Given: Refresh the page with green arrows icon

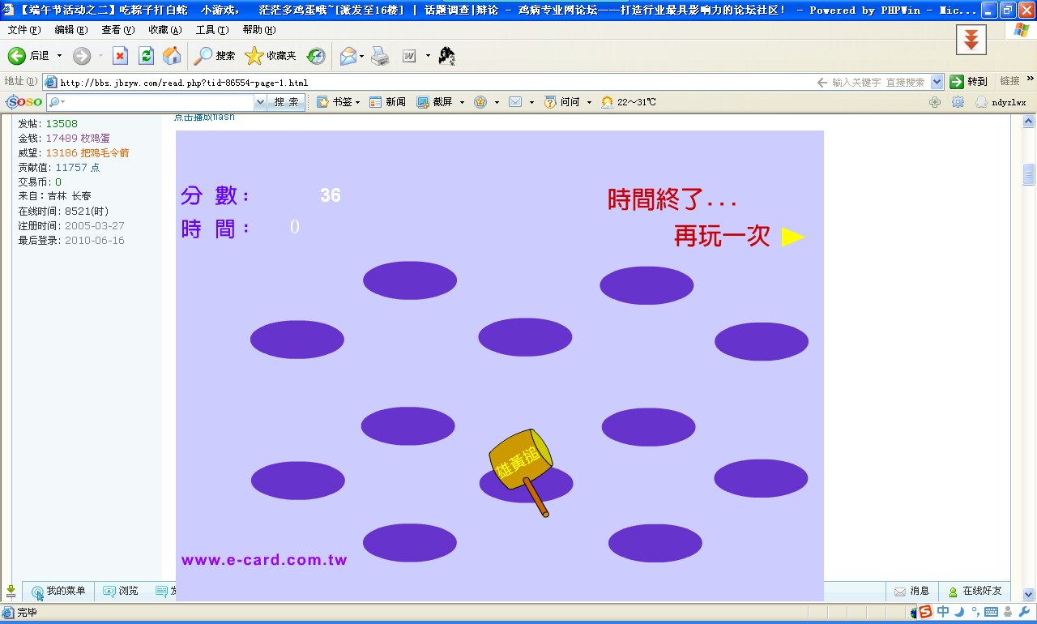Looking at the screenshot, I should pos(146,56).
